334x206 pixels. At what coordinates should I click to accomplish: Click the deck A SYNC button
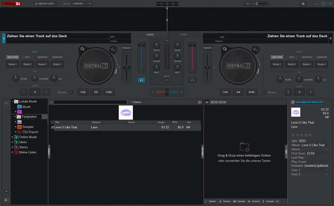click(109, 92)
